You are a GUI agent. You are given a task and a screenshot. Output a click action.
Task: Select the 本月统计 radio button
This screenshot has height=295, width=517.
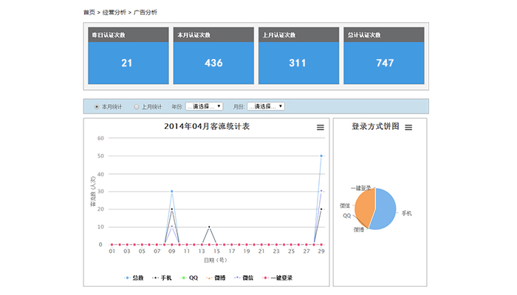tap(97, 106)
